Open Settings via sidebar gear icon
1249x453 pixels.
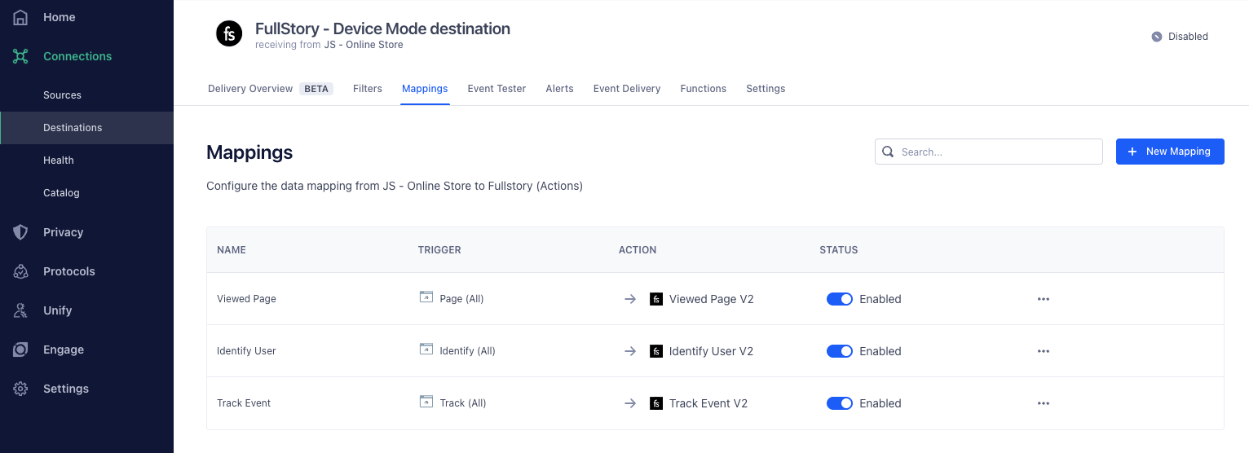[x=20, y=389]
